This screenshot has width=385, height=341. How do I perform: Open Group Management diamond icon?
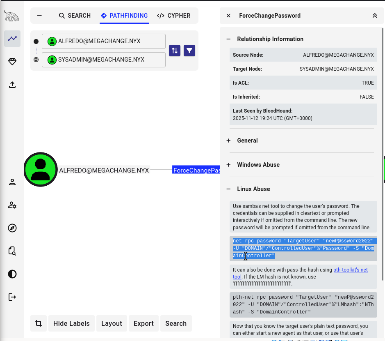tap(12, 62)
